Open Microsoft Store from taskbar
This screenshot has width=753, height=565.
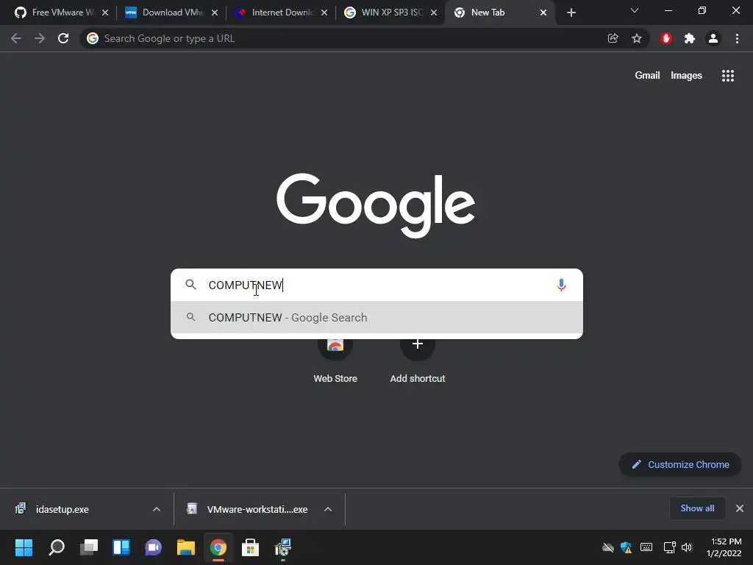250,547
